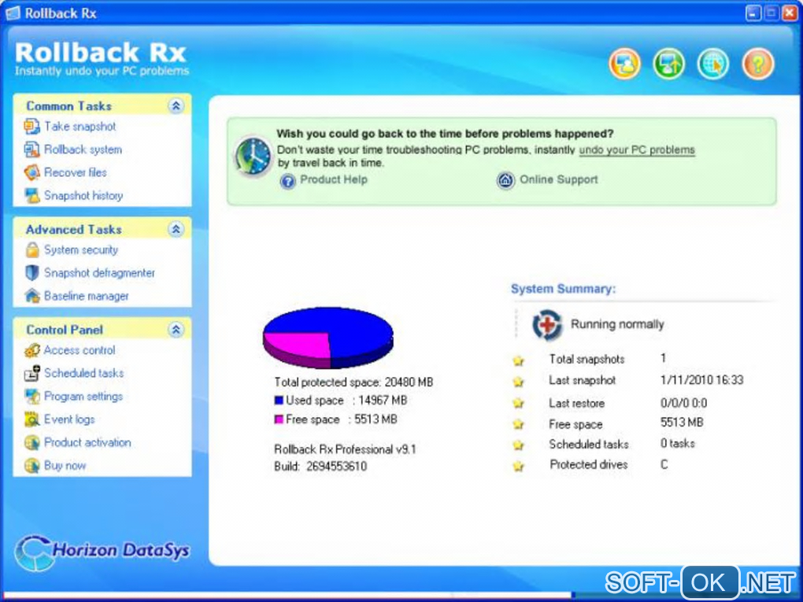
Task: Click the magenta Free space legend swatch
Action: 279,419
